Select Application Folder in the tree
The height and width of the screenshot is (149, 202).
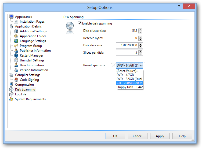[33, 36]
